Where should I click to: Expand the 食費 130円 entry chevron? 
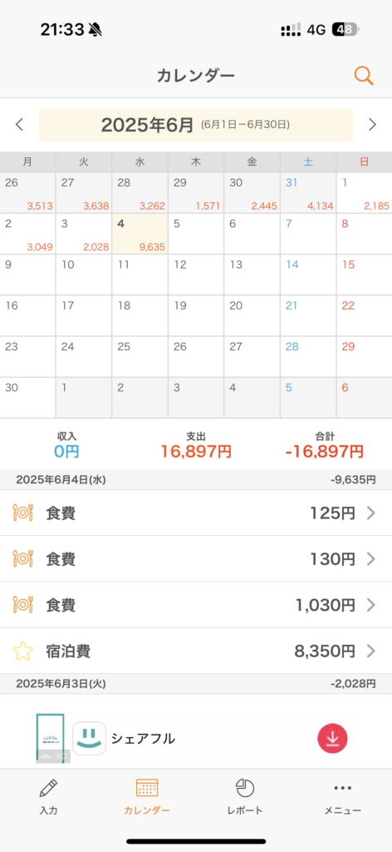371,558
